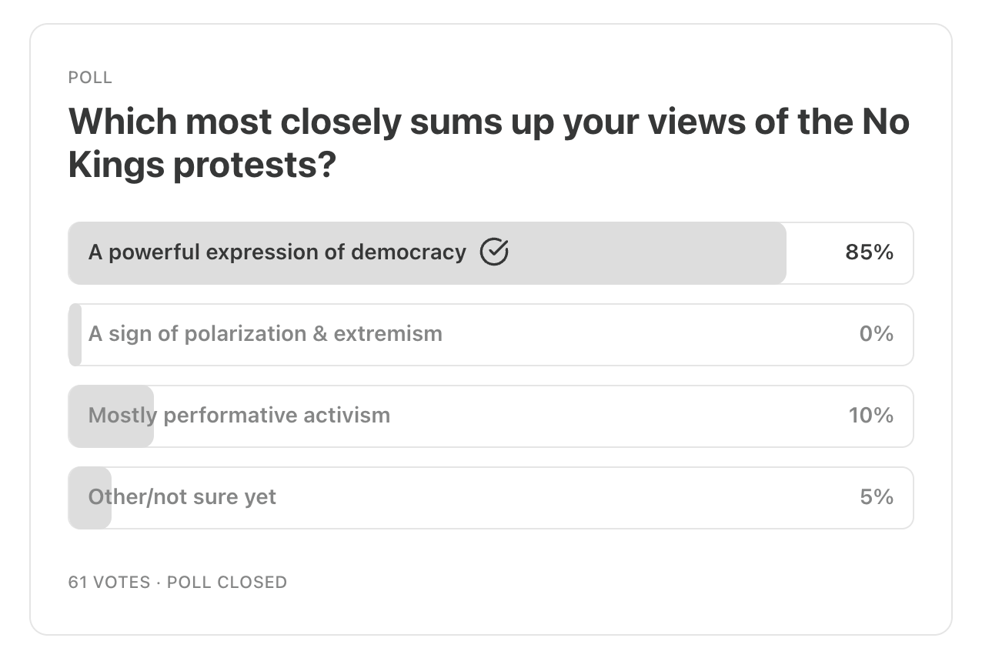982x668 pixels.
Task: Click the 10% result percentage
Action: pos(871,416)
